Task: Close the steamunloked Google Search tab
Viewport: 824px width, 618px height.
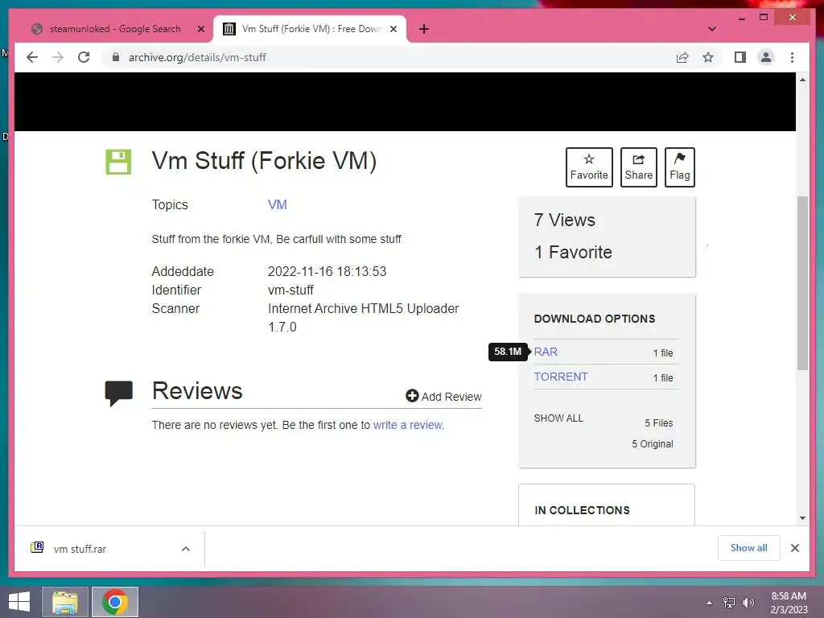Action: pos(200,29)
